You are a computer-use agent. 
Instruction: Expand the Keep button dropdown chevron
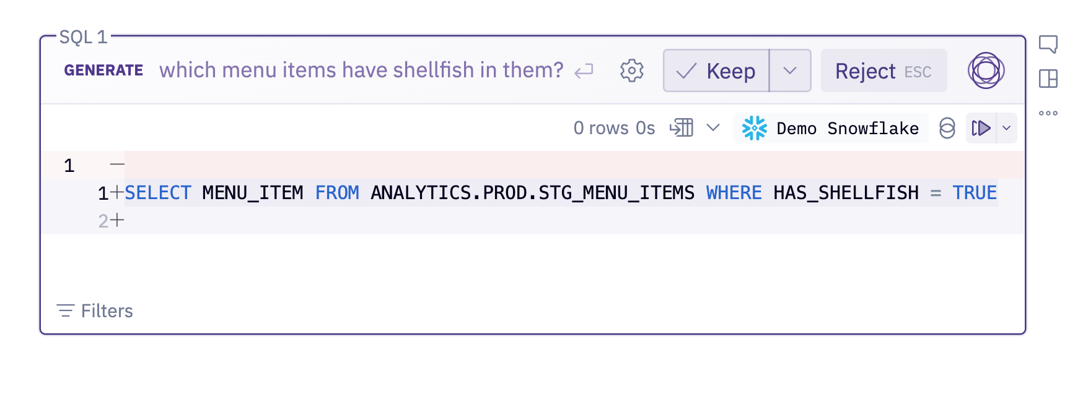(791, 70)
